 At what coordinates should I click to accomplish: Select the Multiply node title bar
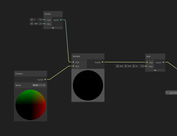pyautogui.click(x=88, y=56)
